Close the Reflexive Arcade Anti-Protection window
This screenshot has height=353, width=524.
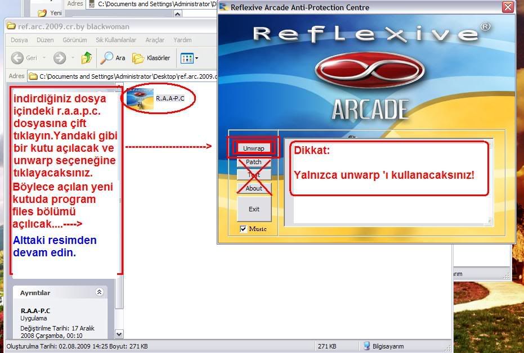pos(508,7)
